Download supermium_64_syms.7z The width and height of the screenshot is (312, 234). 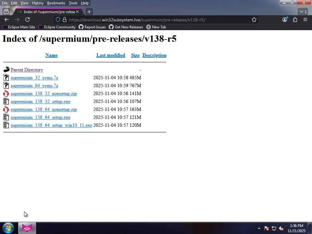pos(34,86)
